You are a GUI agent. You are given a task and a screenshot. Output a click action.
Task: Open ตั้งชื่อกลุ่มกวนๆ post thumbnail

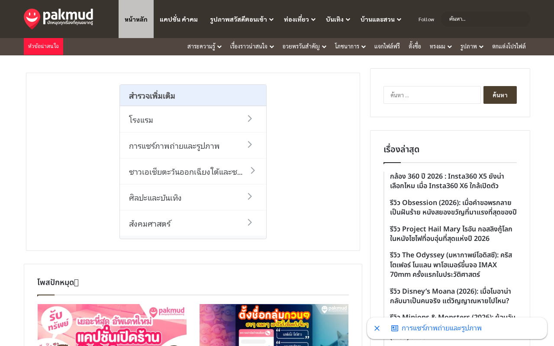point(274,325)
